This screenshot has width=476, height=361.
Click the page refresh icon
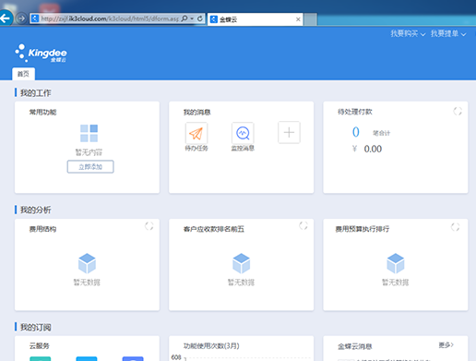coord(200,18)
